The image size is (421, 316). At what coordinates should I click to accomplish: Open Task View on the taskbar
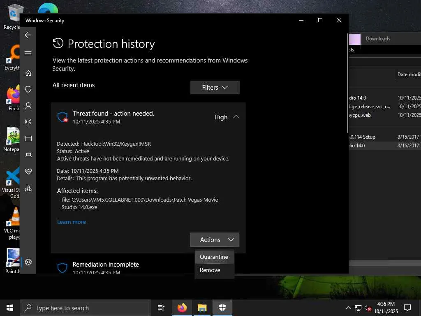161,308
